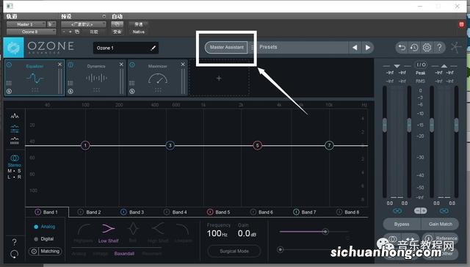
Task: Rename preset with the pencil icon
Action: [153, 48]
